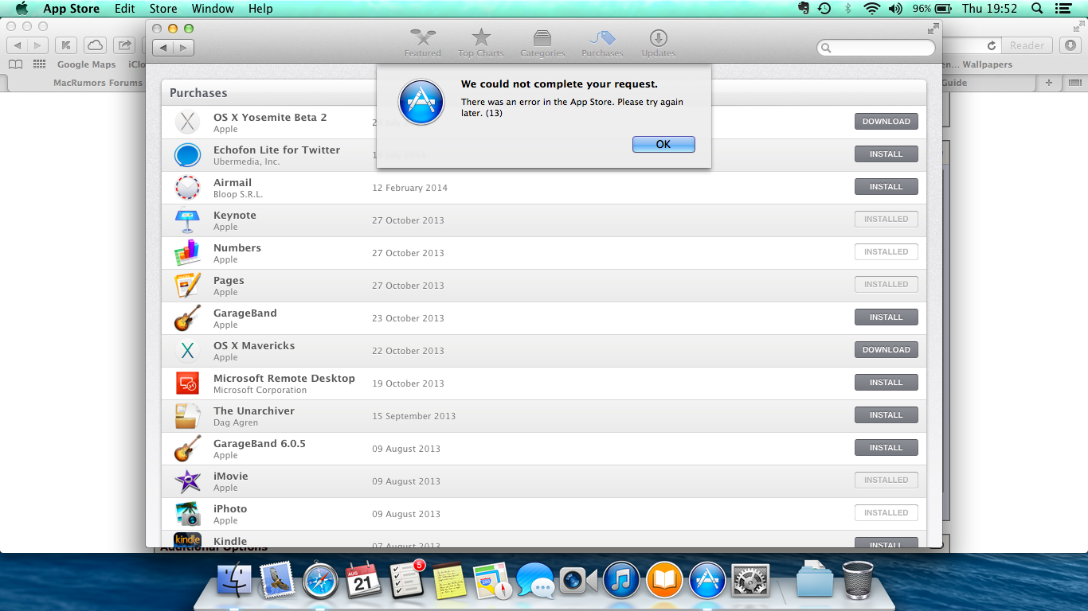Install Airmail app

pos(886,187)
